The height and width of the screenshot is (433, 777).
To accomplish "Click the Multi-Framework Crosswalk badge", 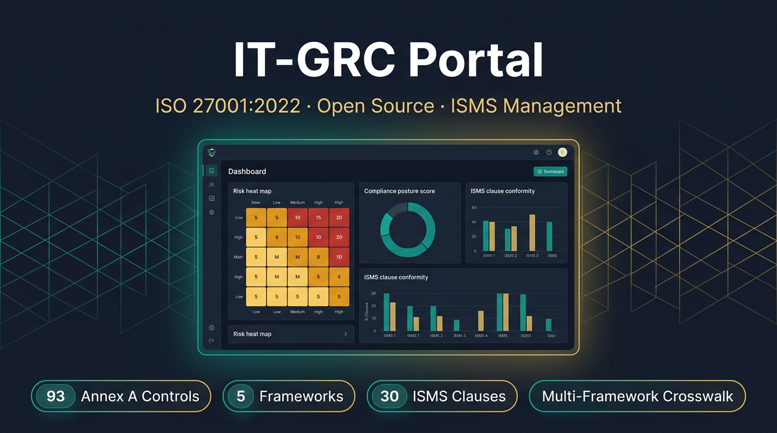I will [638, 396].
